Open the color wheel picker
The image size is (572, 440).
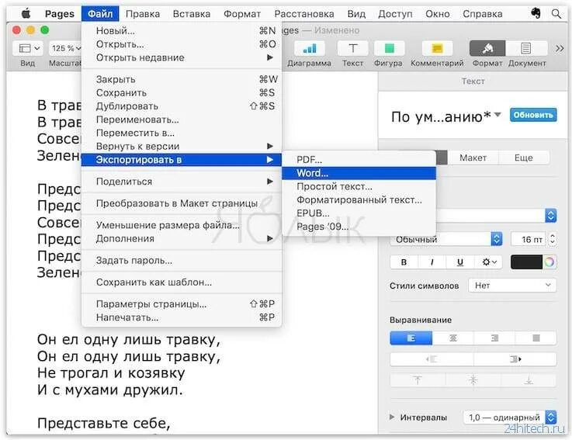pos(549,262)
